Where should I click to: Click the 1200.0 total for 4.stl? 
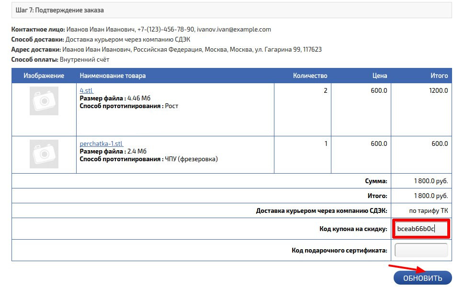point(438,90)
